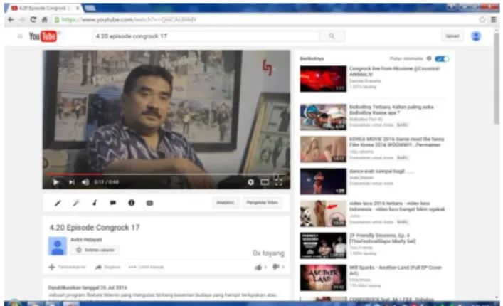Open the magic wand enhancements tool
The height and width of the screenshot is (306, 503).
(76, 203)
